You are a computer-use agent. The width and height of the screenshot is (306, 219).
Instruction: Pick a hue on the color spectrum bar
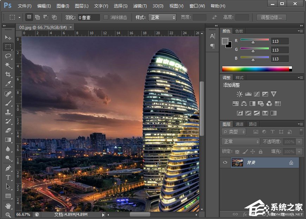pyautogui.click(x=257, y=68)
